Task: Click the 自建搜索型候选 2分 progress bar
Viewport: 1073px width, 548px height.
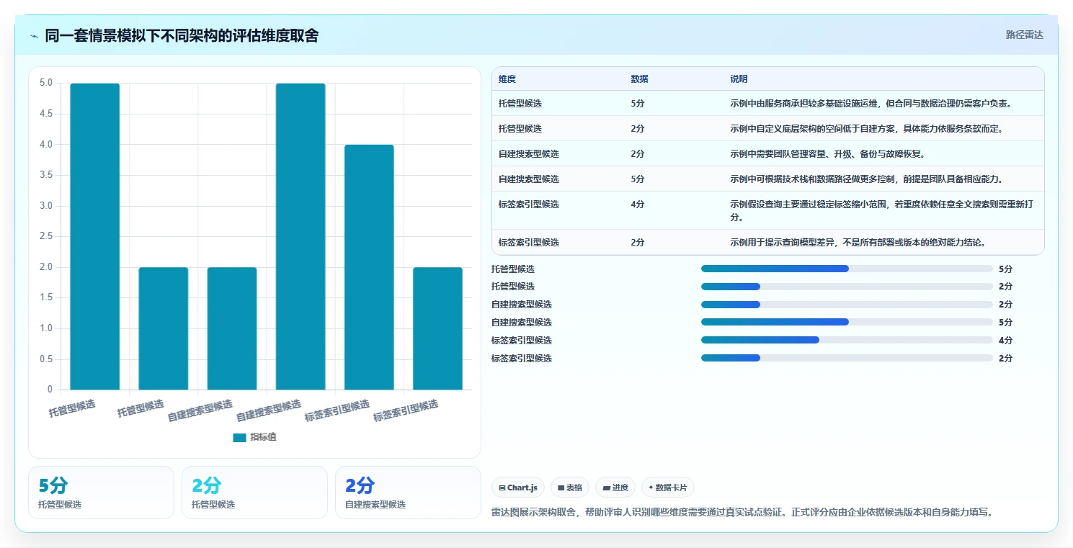Action: click(x=847, y=305)
